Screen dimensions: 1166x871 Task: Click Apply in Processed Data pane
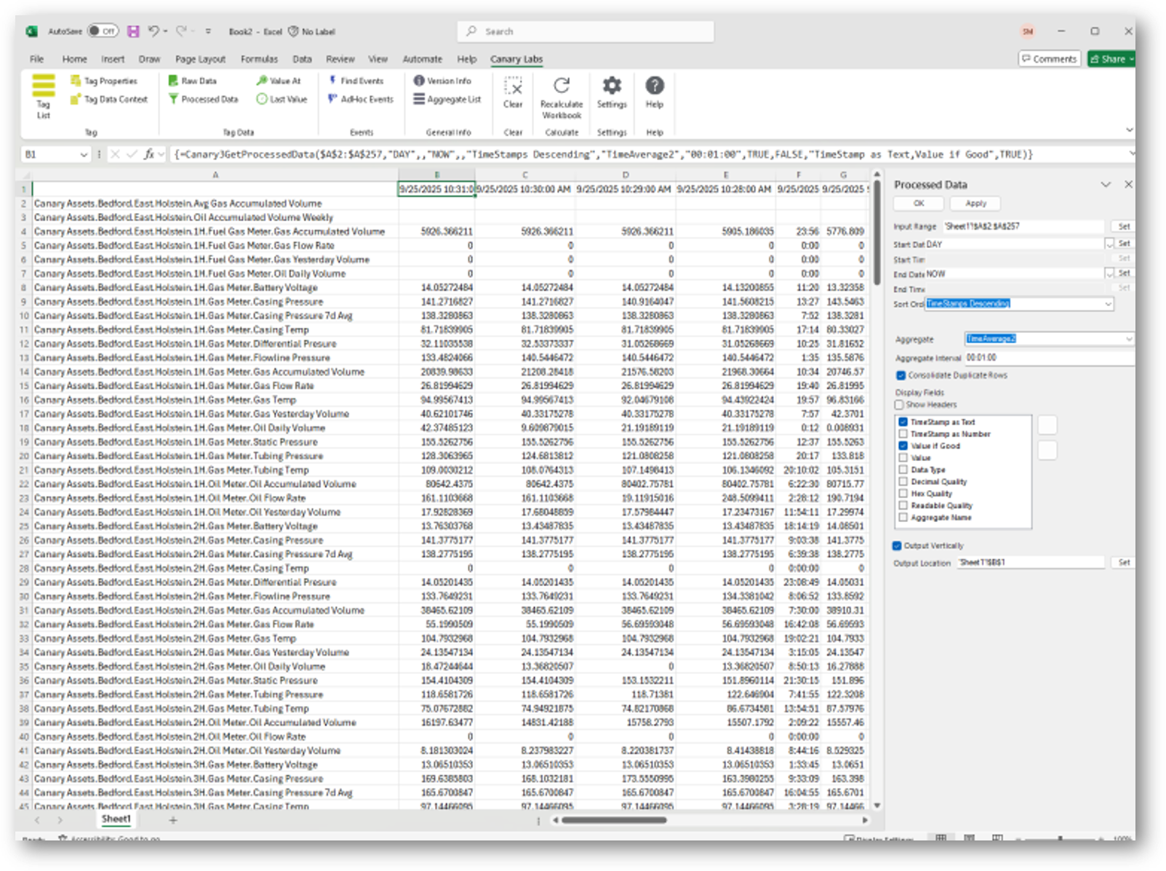(975, 204)
